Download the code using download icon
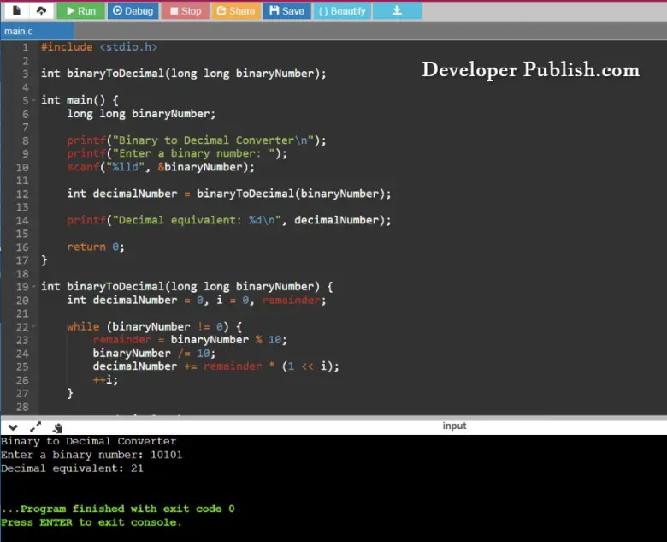 (x=397, y=11)
